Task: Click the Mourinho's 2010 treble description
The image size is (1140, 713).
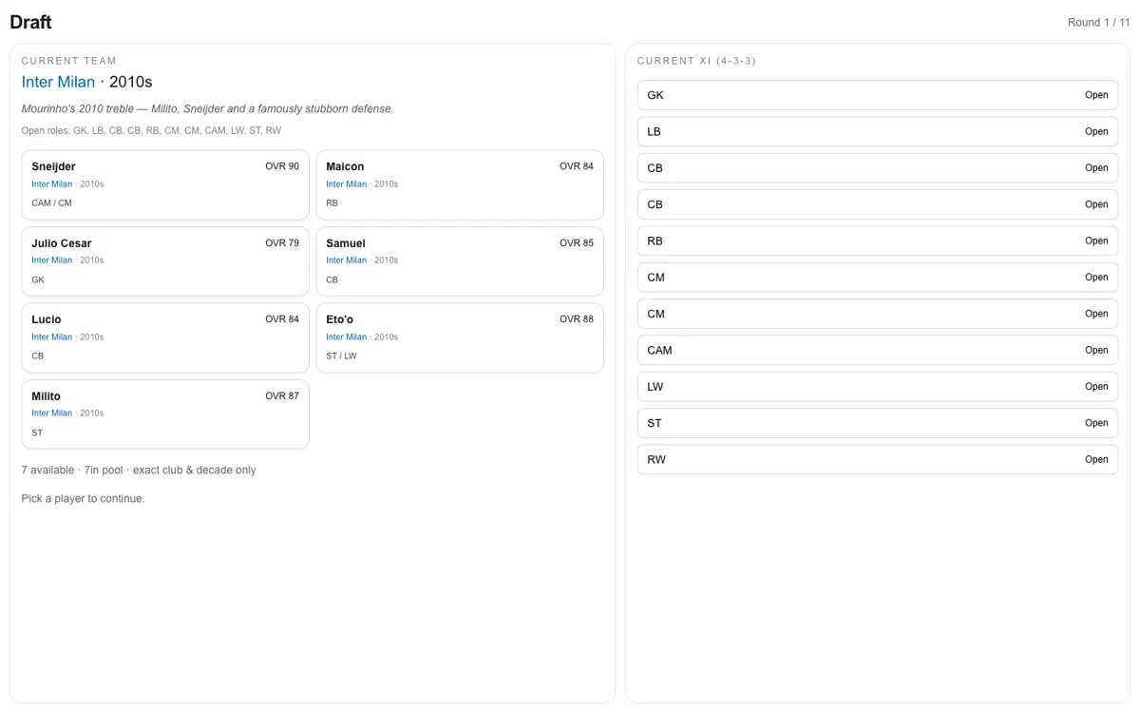Action: pyautogui.click(x=207, y=109)
